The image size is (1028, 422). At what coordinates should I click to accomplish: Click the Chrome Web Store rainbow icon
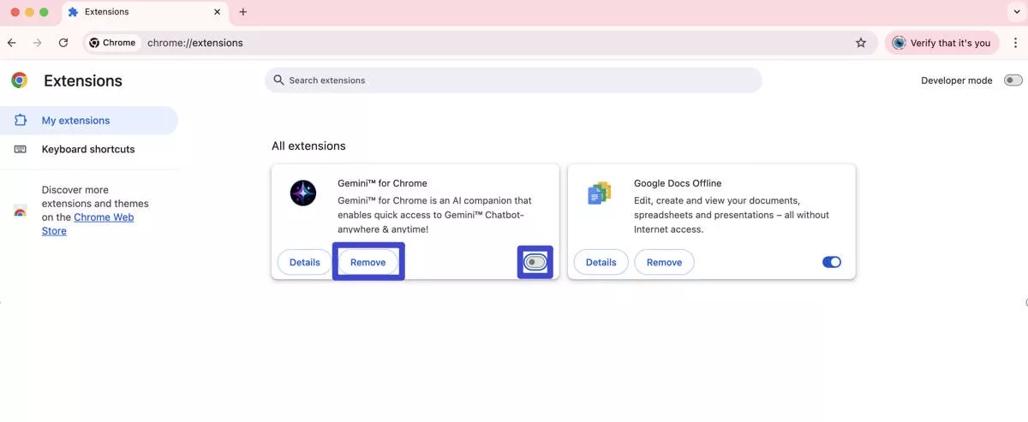[x=20, y=211]
